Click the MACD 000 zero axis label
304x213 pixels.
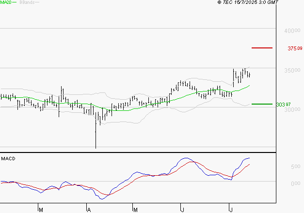pos(295,183)
